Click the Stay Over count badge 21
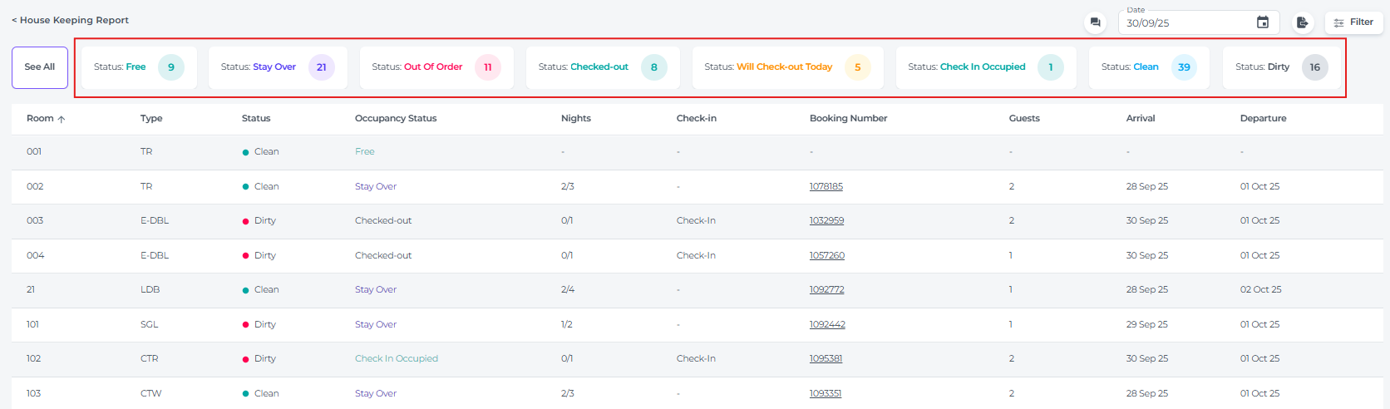 click(x=321, y=67)
